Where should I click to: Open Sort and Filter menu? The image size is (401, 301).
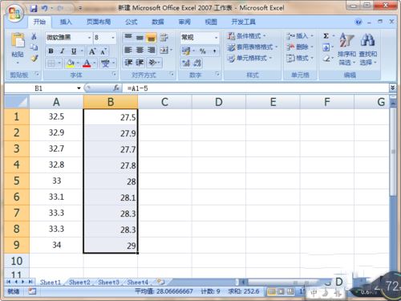[x=346, y=49]
